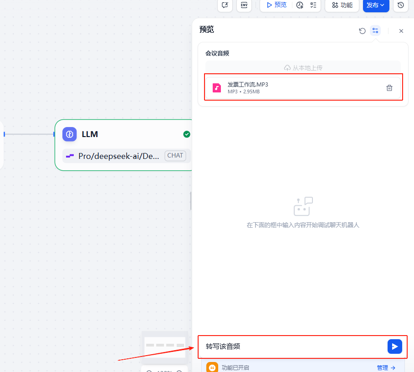Close the 预览 preview panel

point(401,31)
